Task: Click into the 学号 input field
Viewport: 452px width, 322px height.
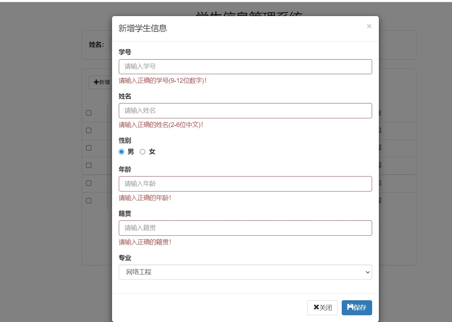Action: pyautogui.click(x=245, y=67)
